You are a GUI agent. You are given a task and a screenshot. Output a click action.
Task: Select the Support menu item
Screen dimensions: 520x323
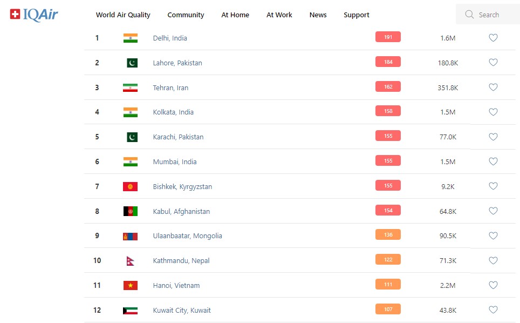357,15
